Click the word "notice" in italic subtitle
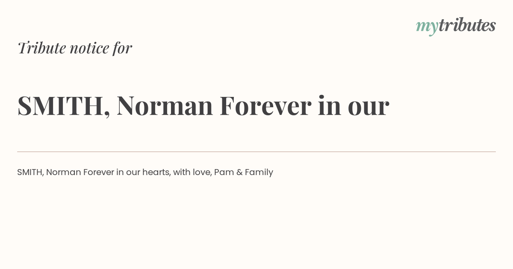 [89, 48]
